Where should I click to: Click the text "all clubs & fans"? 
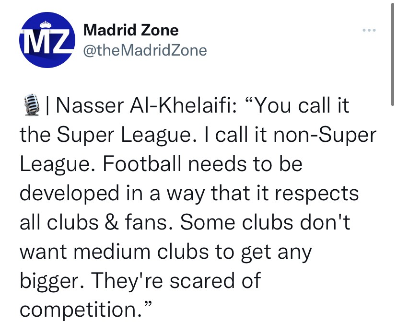pyautogui.click(x=97, y=222)
